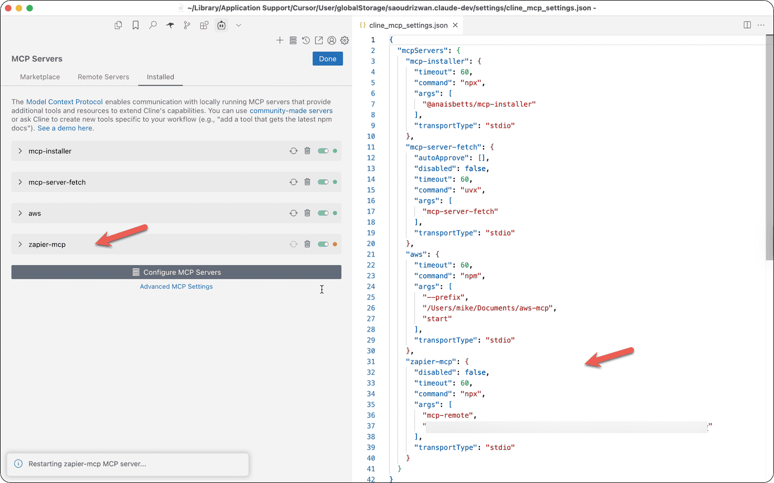
Task: Open the task history clock icon
Action: pos(306,40)
